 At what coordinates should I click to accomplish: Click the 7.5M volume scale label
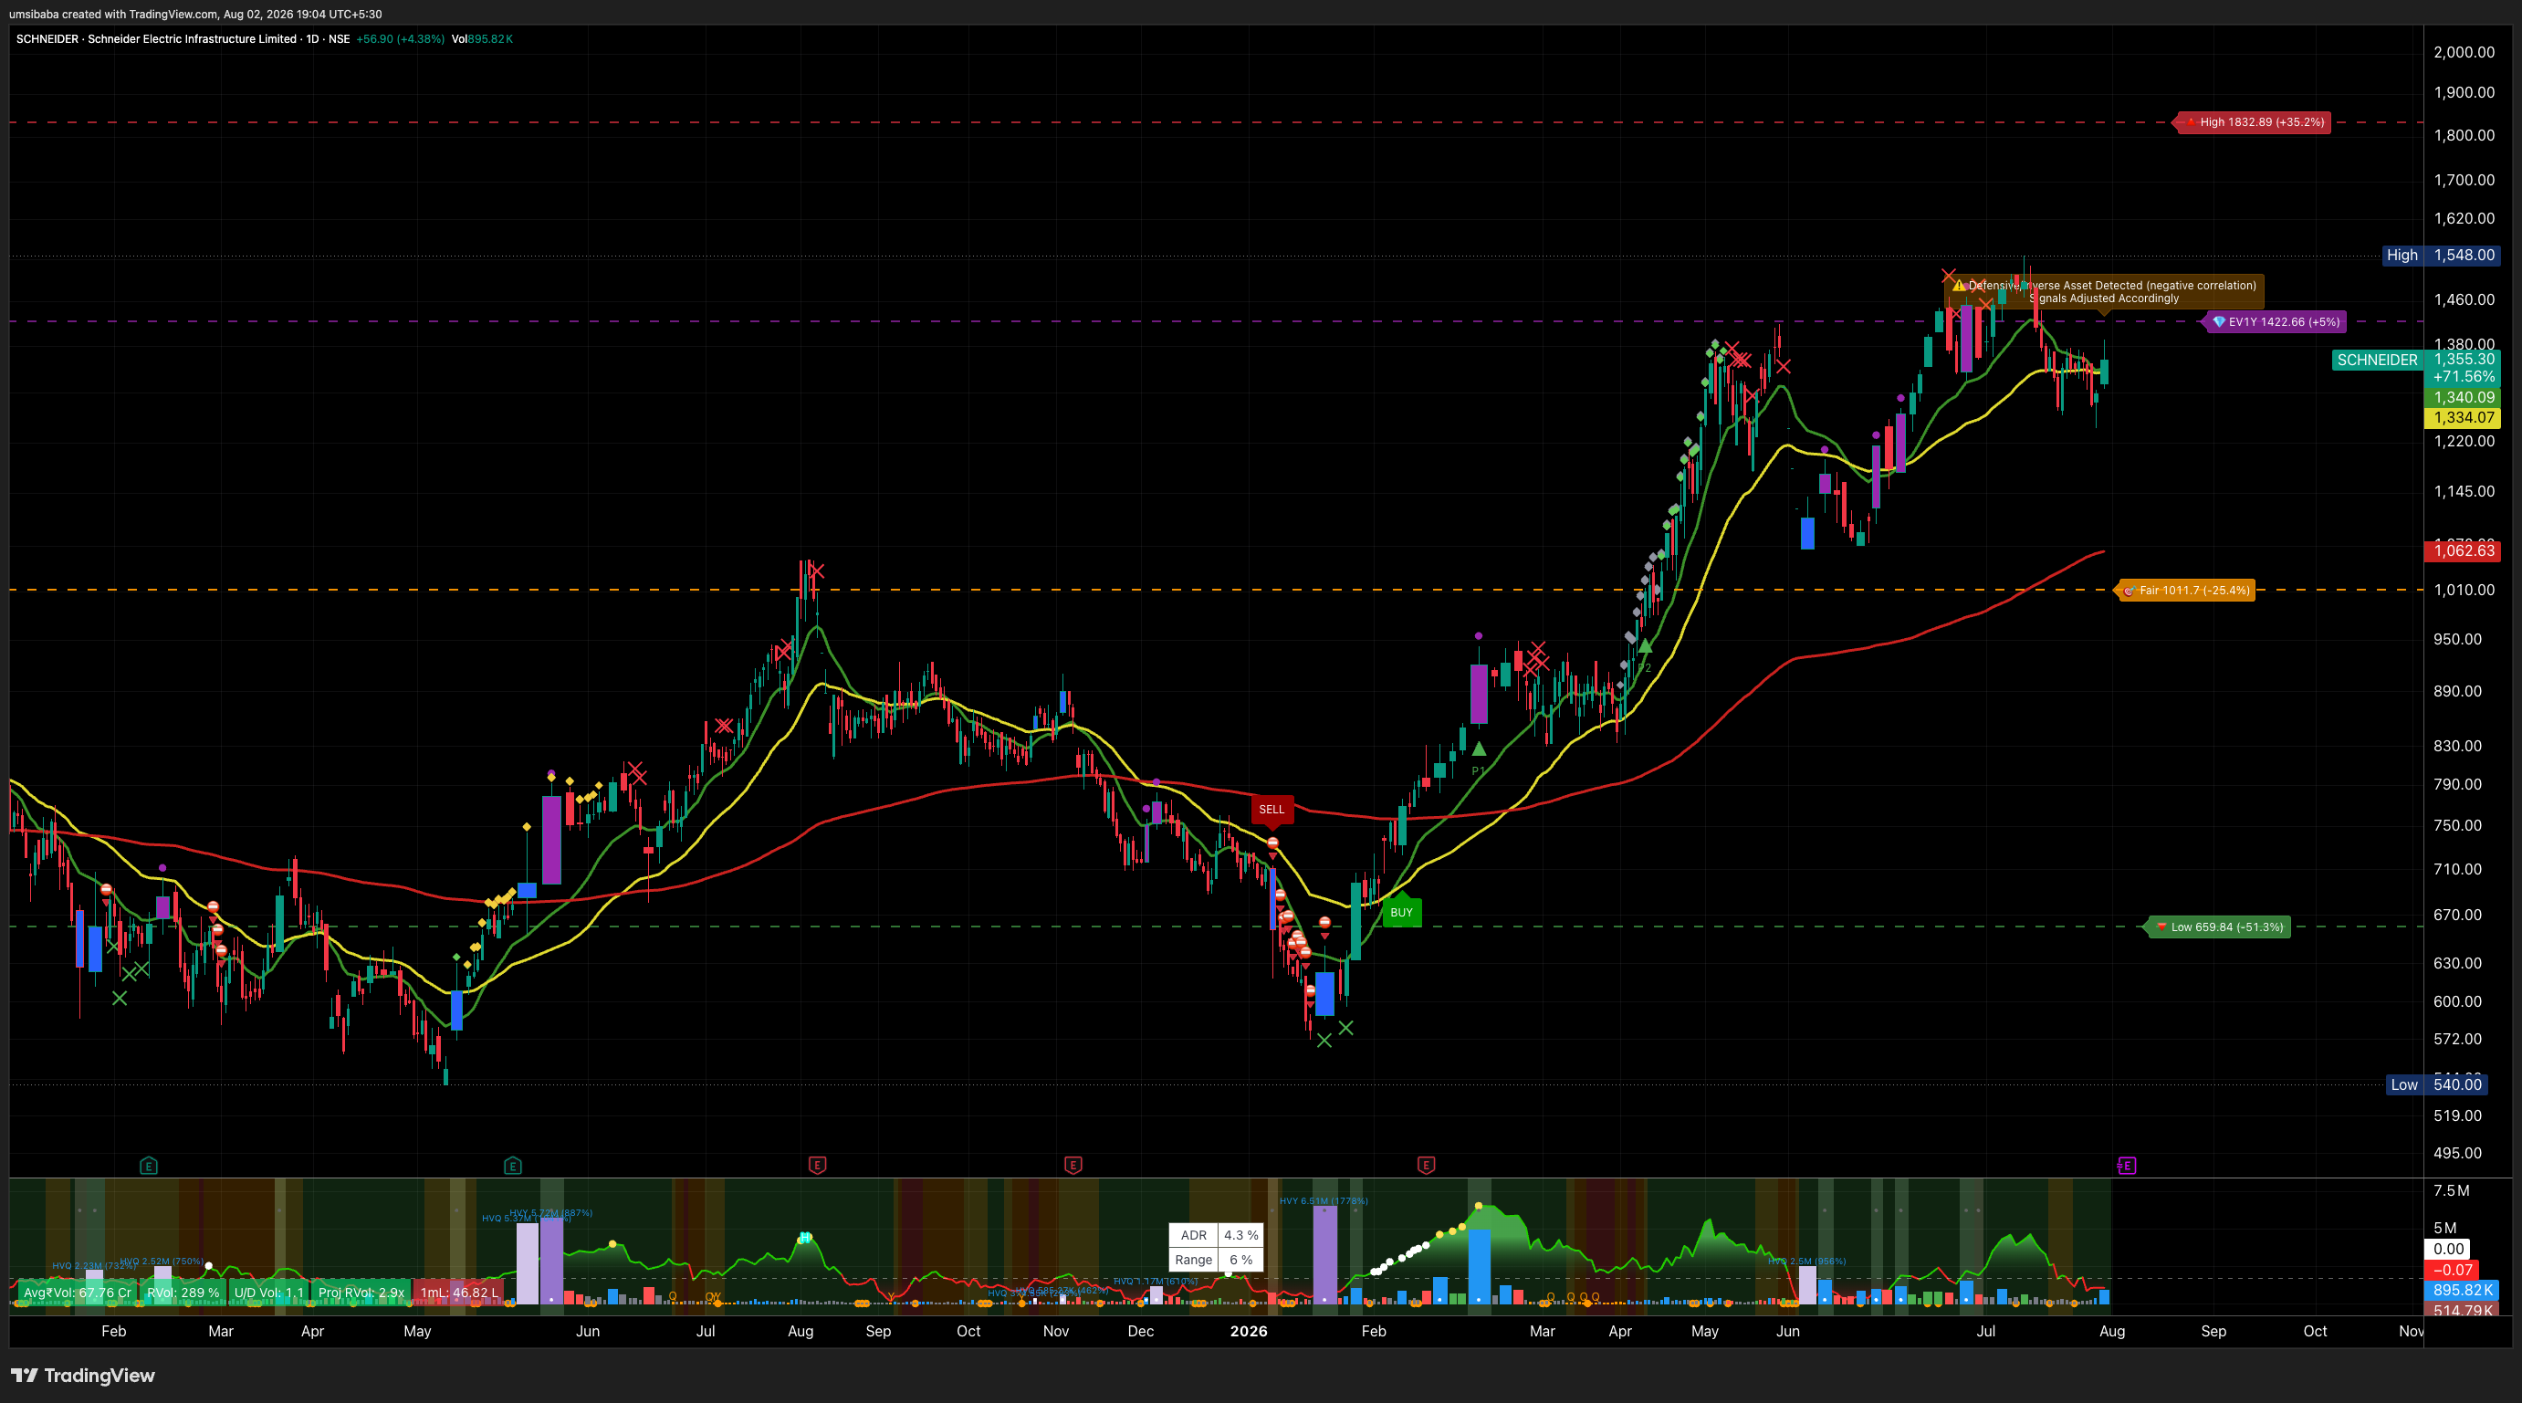pyautogui.click(x=2452, y=1190)
